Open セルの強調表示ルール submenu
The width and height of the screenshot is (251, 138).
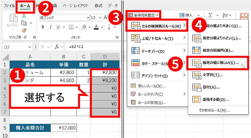tap(157, 26)
